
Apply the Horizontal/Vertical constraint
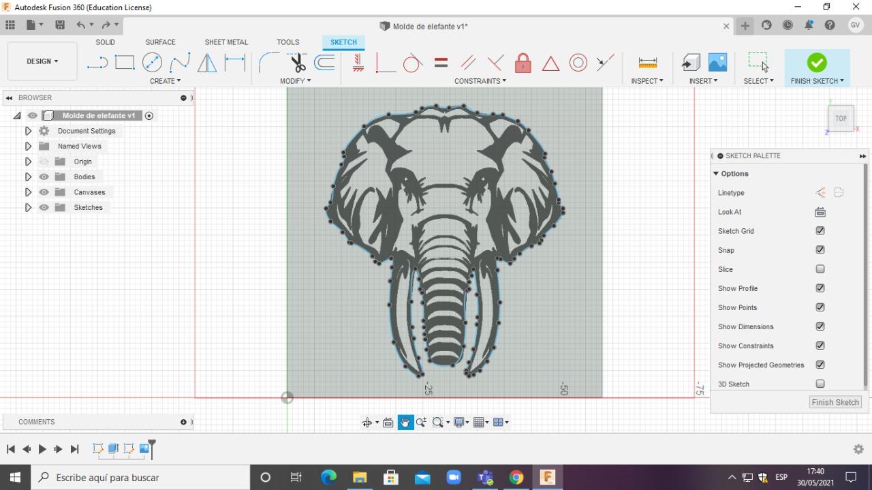click(358, 63)
